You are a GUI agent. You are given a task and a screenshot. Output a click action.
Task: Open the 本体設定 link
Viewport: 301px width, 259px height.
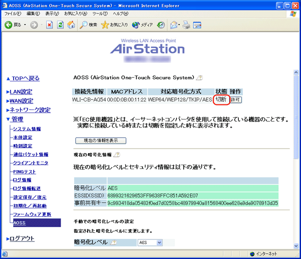coord(23,138)
